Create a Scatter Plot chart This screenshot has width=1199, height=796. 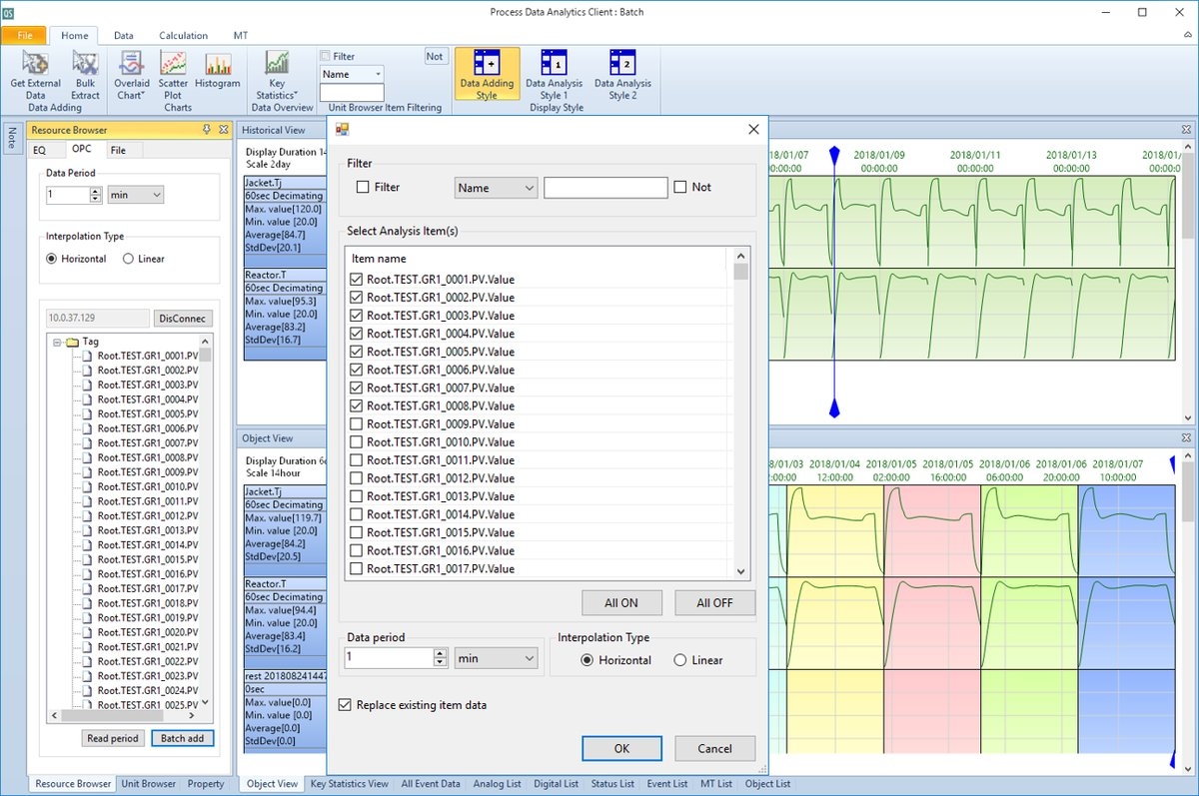tap(173, 76)
